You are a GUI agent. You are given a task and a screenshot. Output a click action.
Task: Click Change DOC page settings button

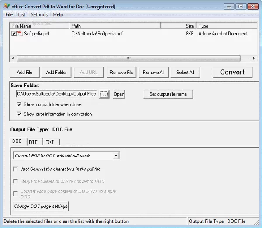pos(41,207)
